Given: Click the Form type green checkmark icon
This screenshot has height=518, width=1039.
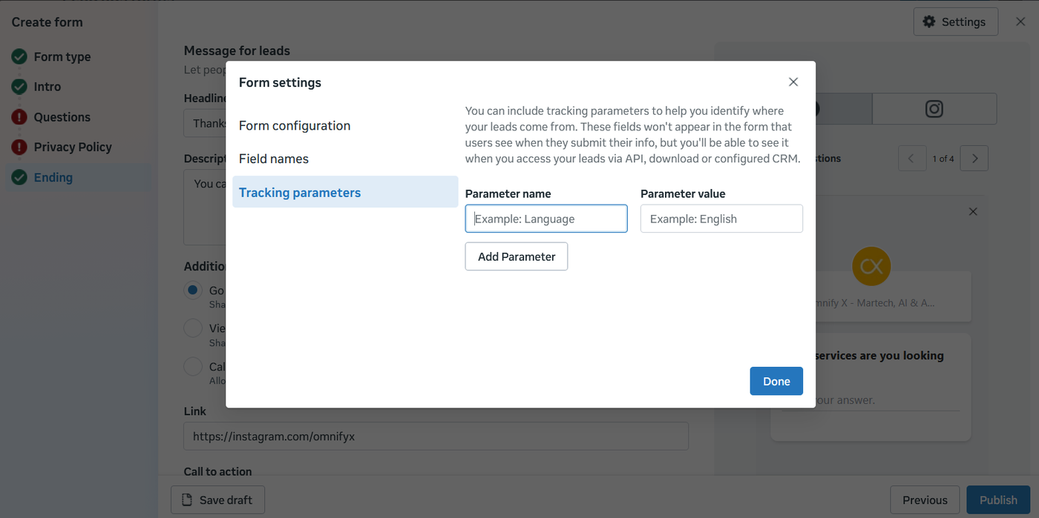Looking at the screenshot, I should [19, 57].
